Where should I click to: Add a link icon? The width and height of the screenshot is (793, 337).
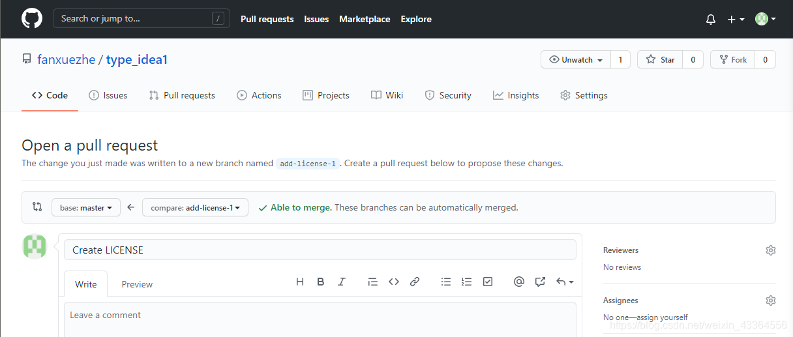(x=415, y=282)
